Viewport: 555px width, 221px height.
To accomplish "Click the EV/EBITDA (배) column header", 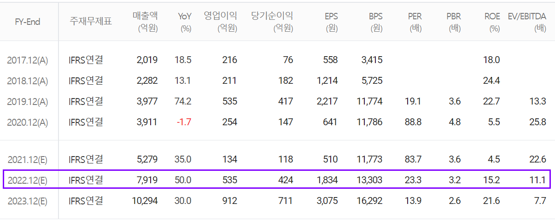I will 527,22.
